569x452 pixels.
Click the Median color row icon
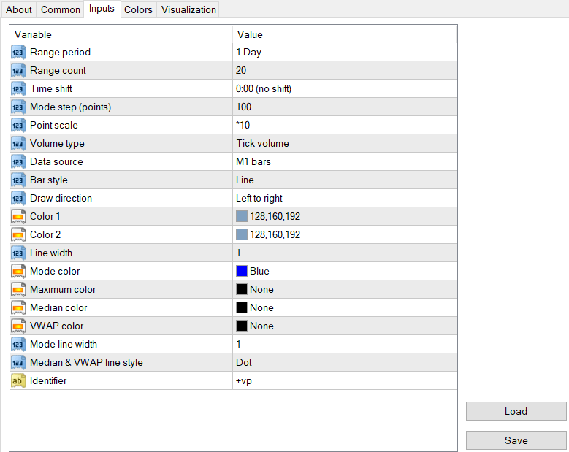point(18,308)
